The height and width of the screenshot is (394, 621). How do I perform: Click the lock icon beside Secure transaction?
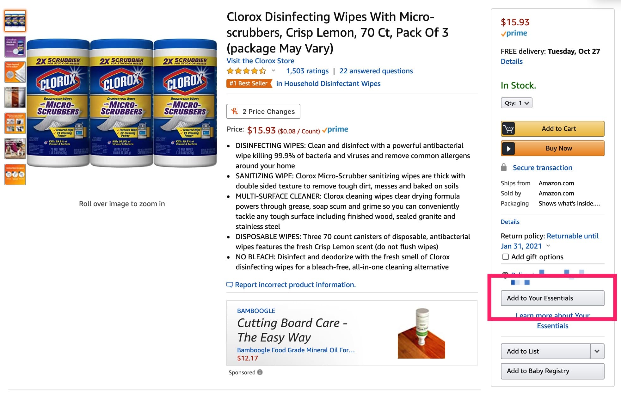tap(505, 168)
